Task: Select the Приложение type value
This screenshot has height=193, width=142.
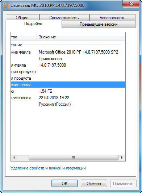Action: click(x=50, y=59)
